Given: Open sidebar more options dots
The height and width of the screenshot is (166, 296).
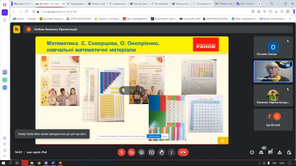Looking at the screenshot, I should [x=5, y=156].
